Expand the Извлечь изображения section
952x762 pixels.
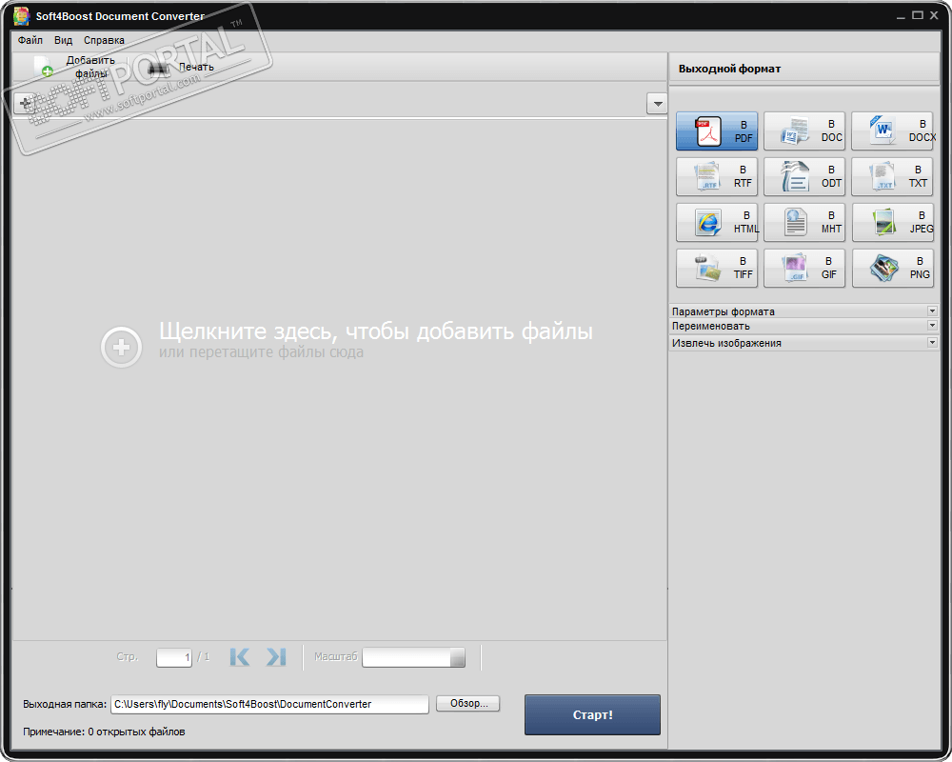click(x=804, y=343)
